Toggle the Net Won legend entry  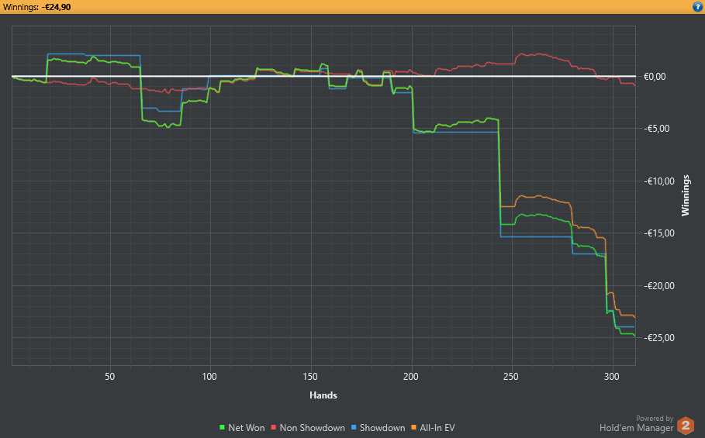point(242,428)
